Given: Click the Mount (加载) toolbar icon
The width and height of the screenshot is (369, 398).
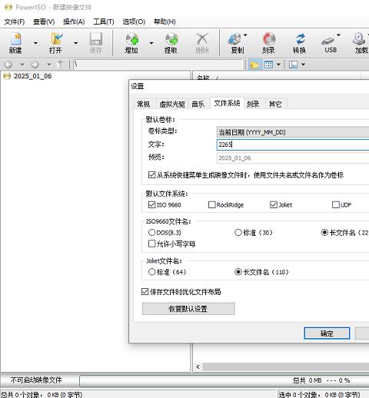Looking at the screenshot, I should (361, 43).
